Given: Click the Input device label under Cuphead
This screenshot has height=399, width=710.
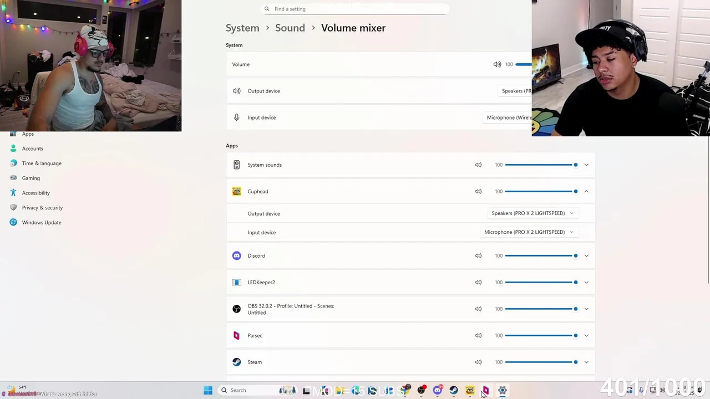Looking at the screenshot, I should 261,232.
